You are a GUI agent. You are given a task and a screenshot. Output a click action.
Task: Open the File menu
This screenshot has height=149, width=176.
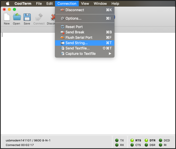pyautogui.click(x=39, y=4)
